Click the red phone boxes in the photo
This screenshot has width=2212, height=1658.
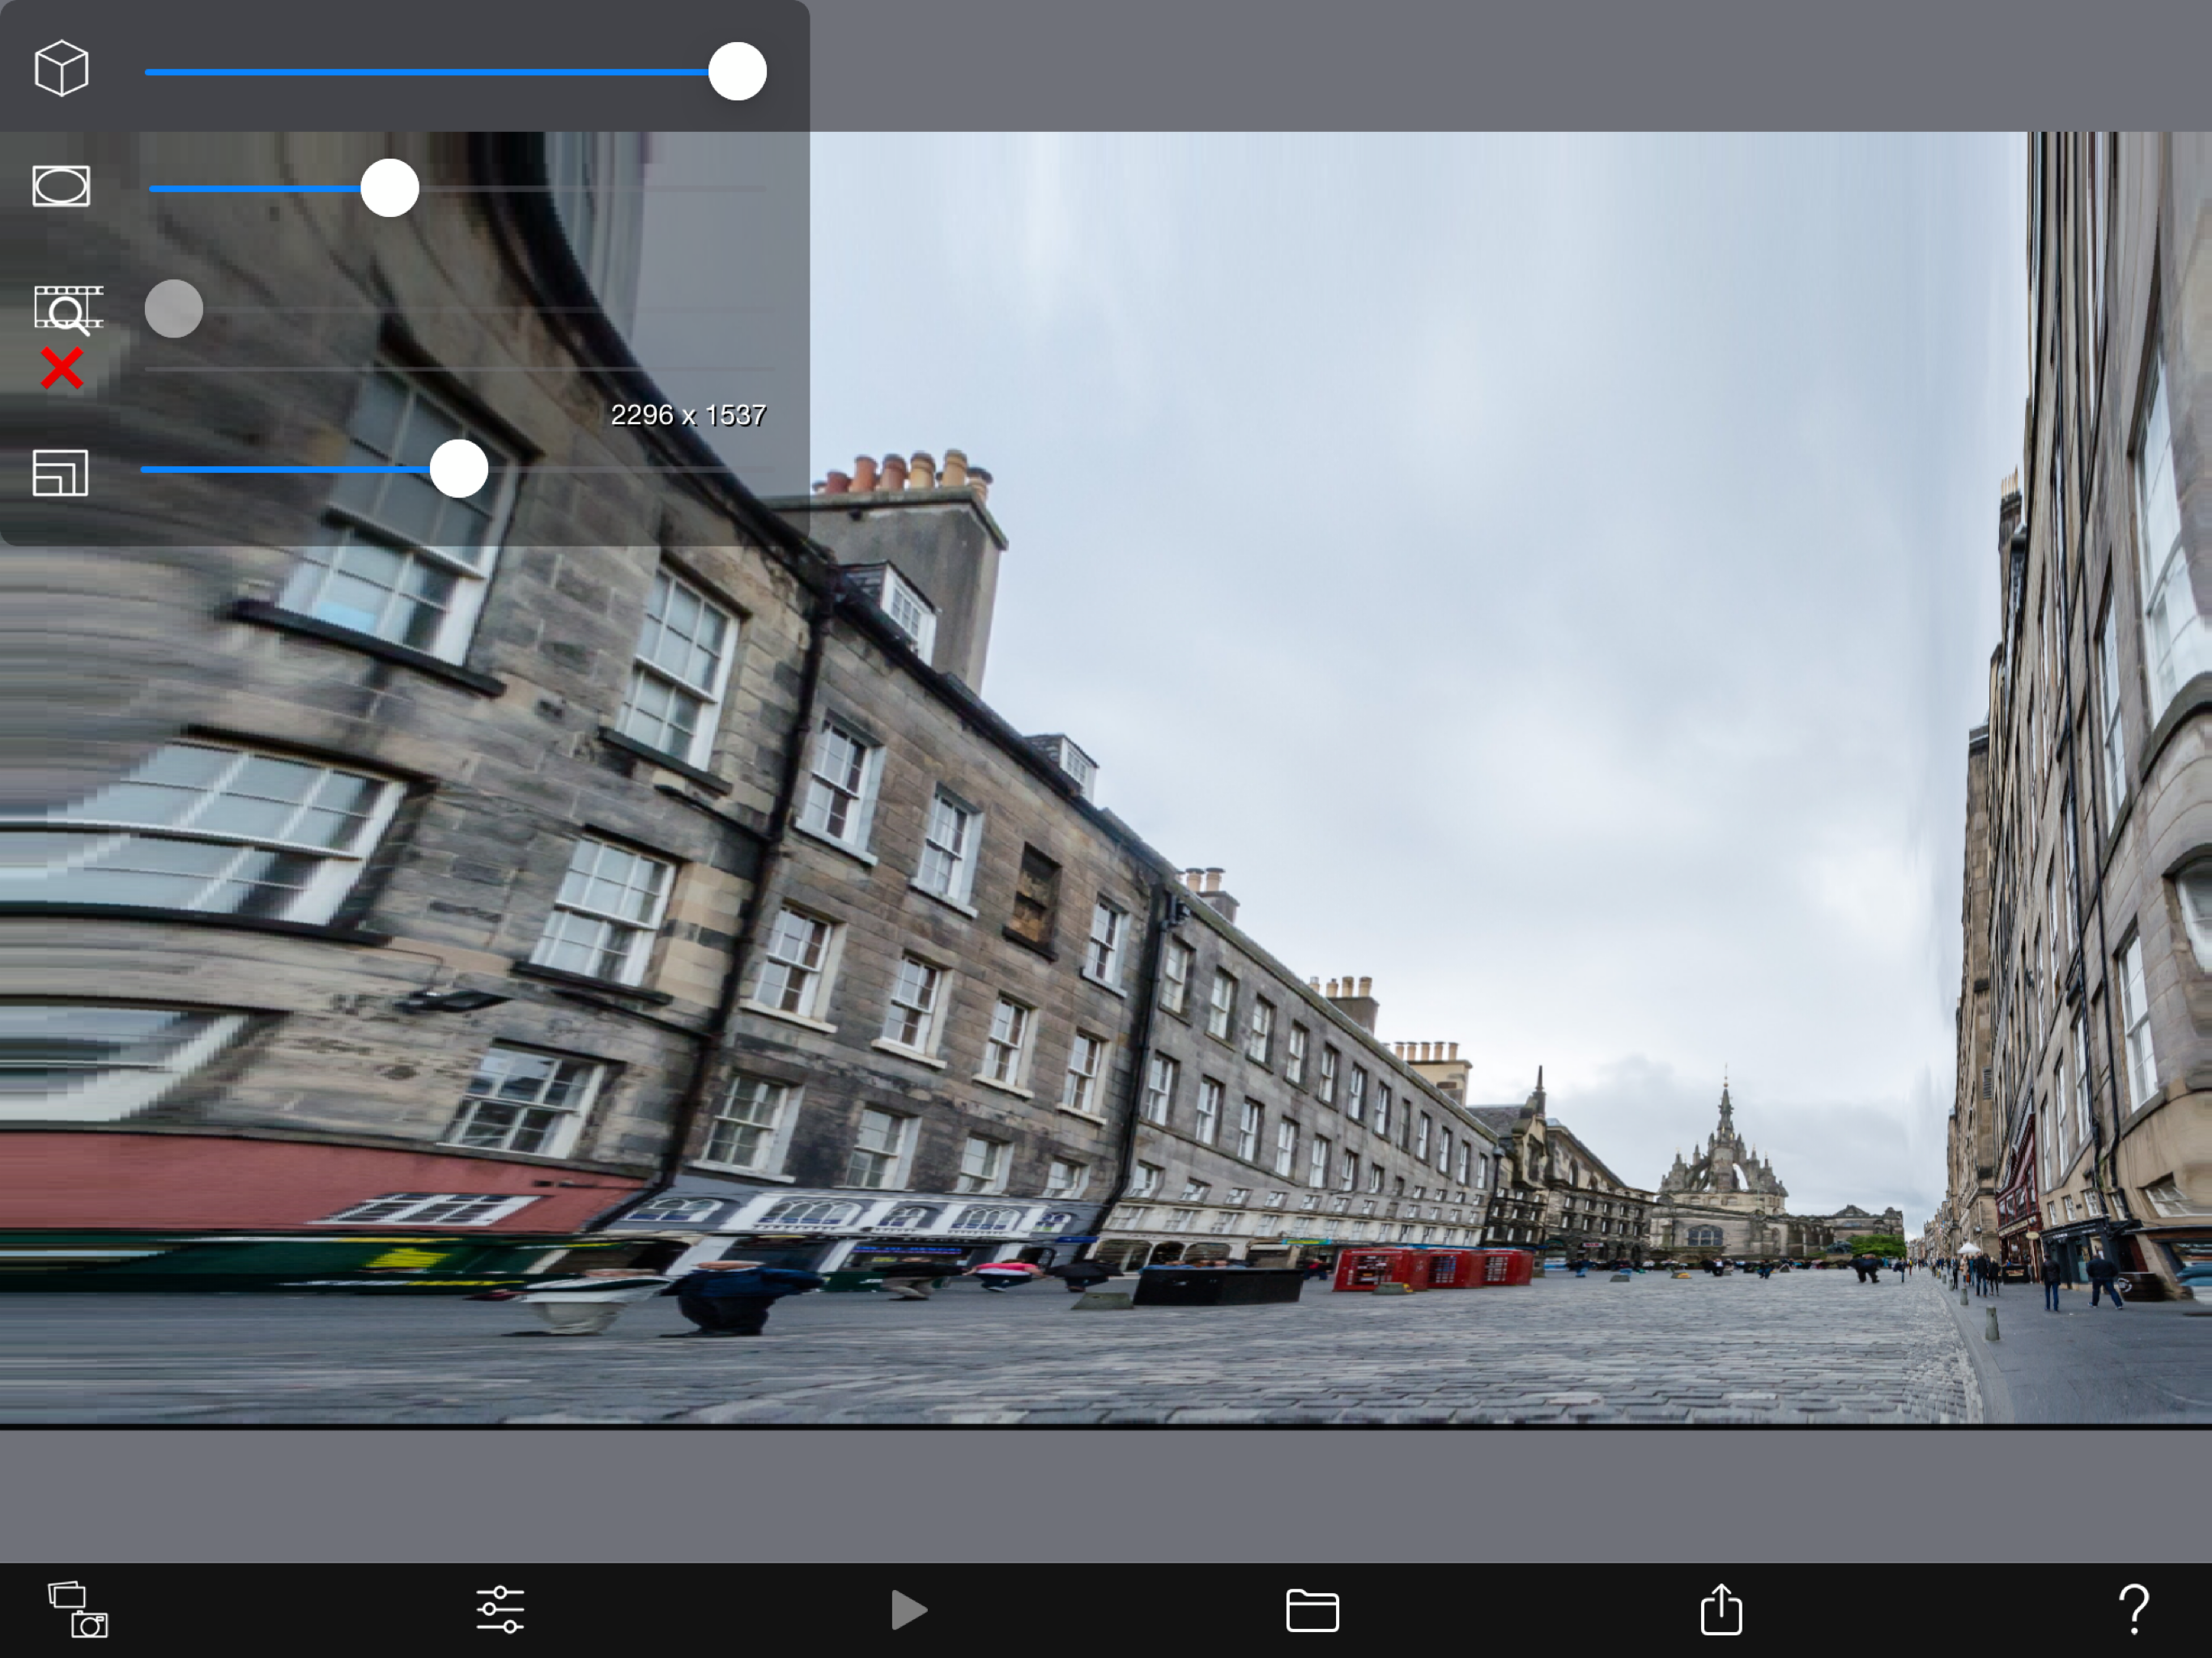coord(1432,1269)
